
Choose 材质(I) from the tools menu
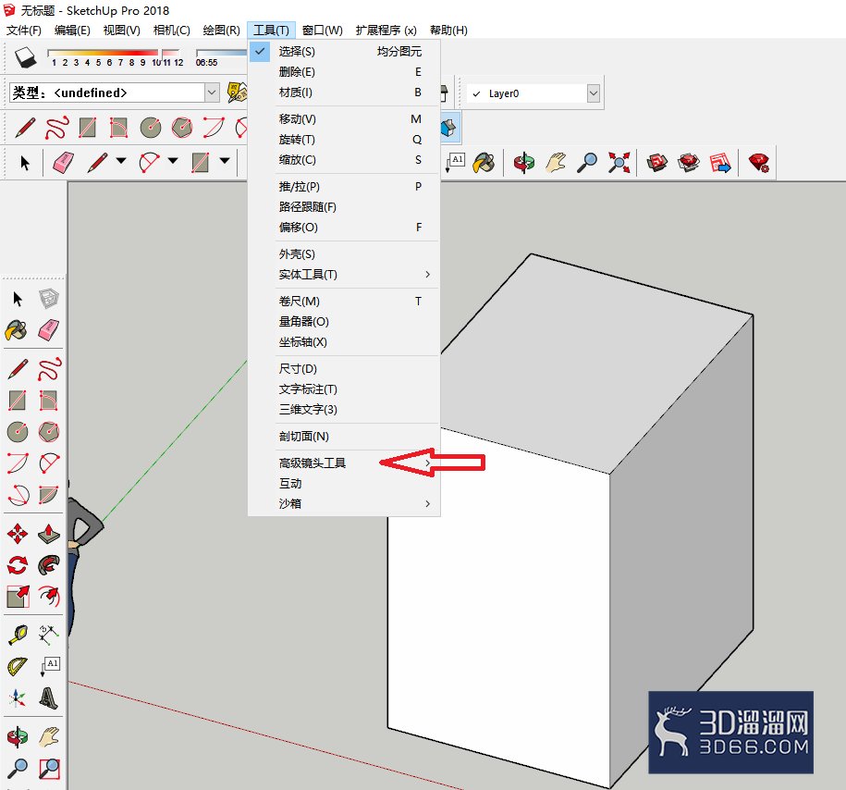pos(344,93)
